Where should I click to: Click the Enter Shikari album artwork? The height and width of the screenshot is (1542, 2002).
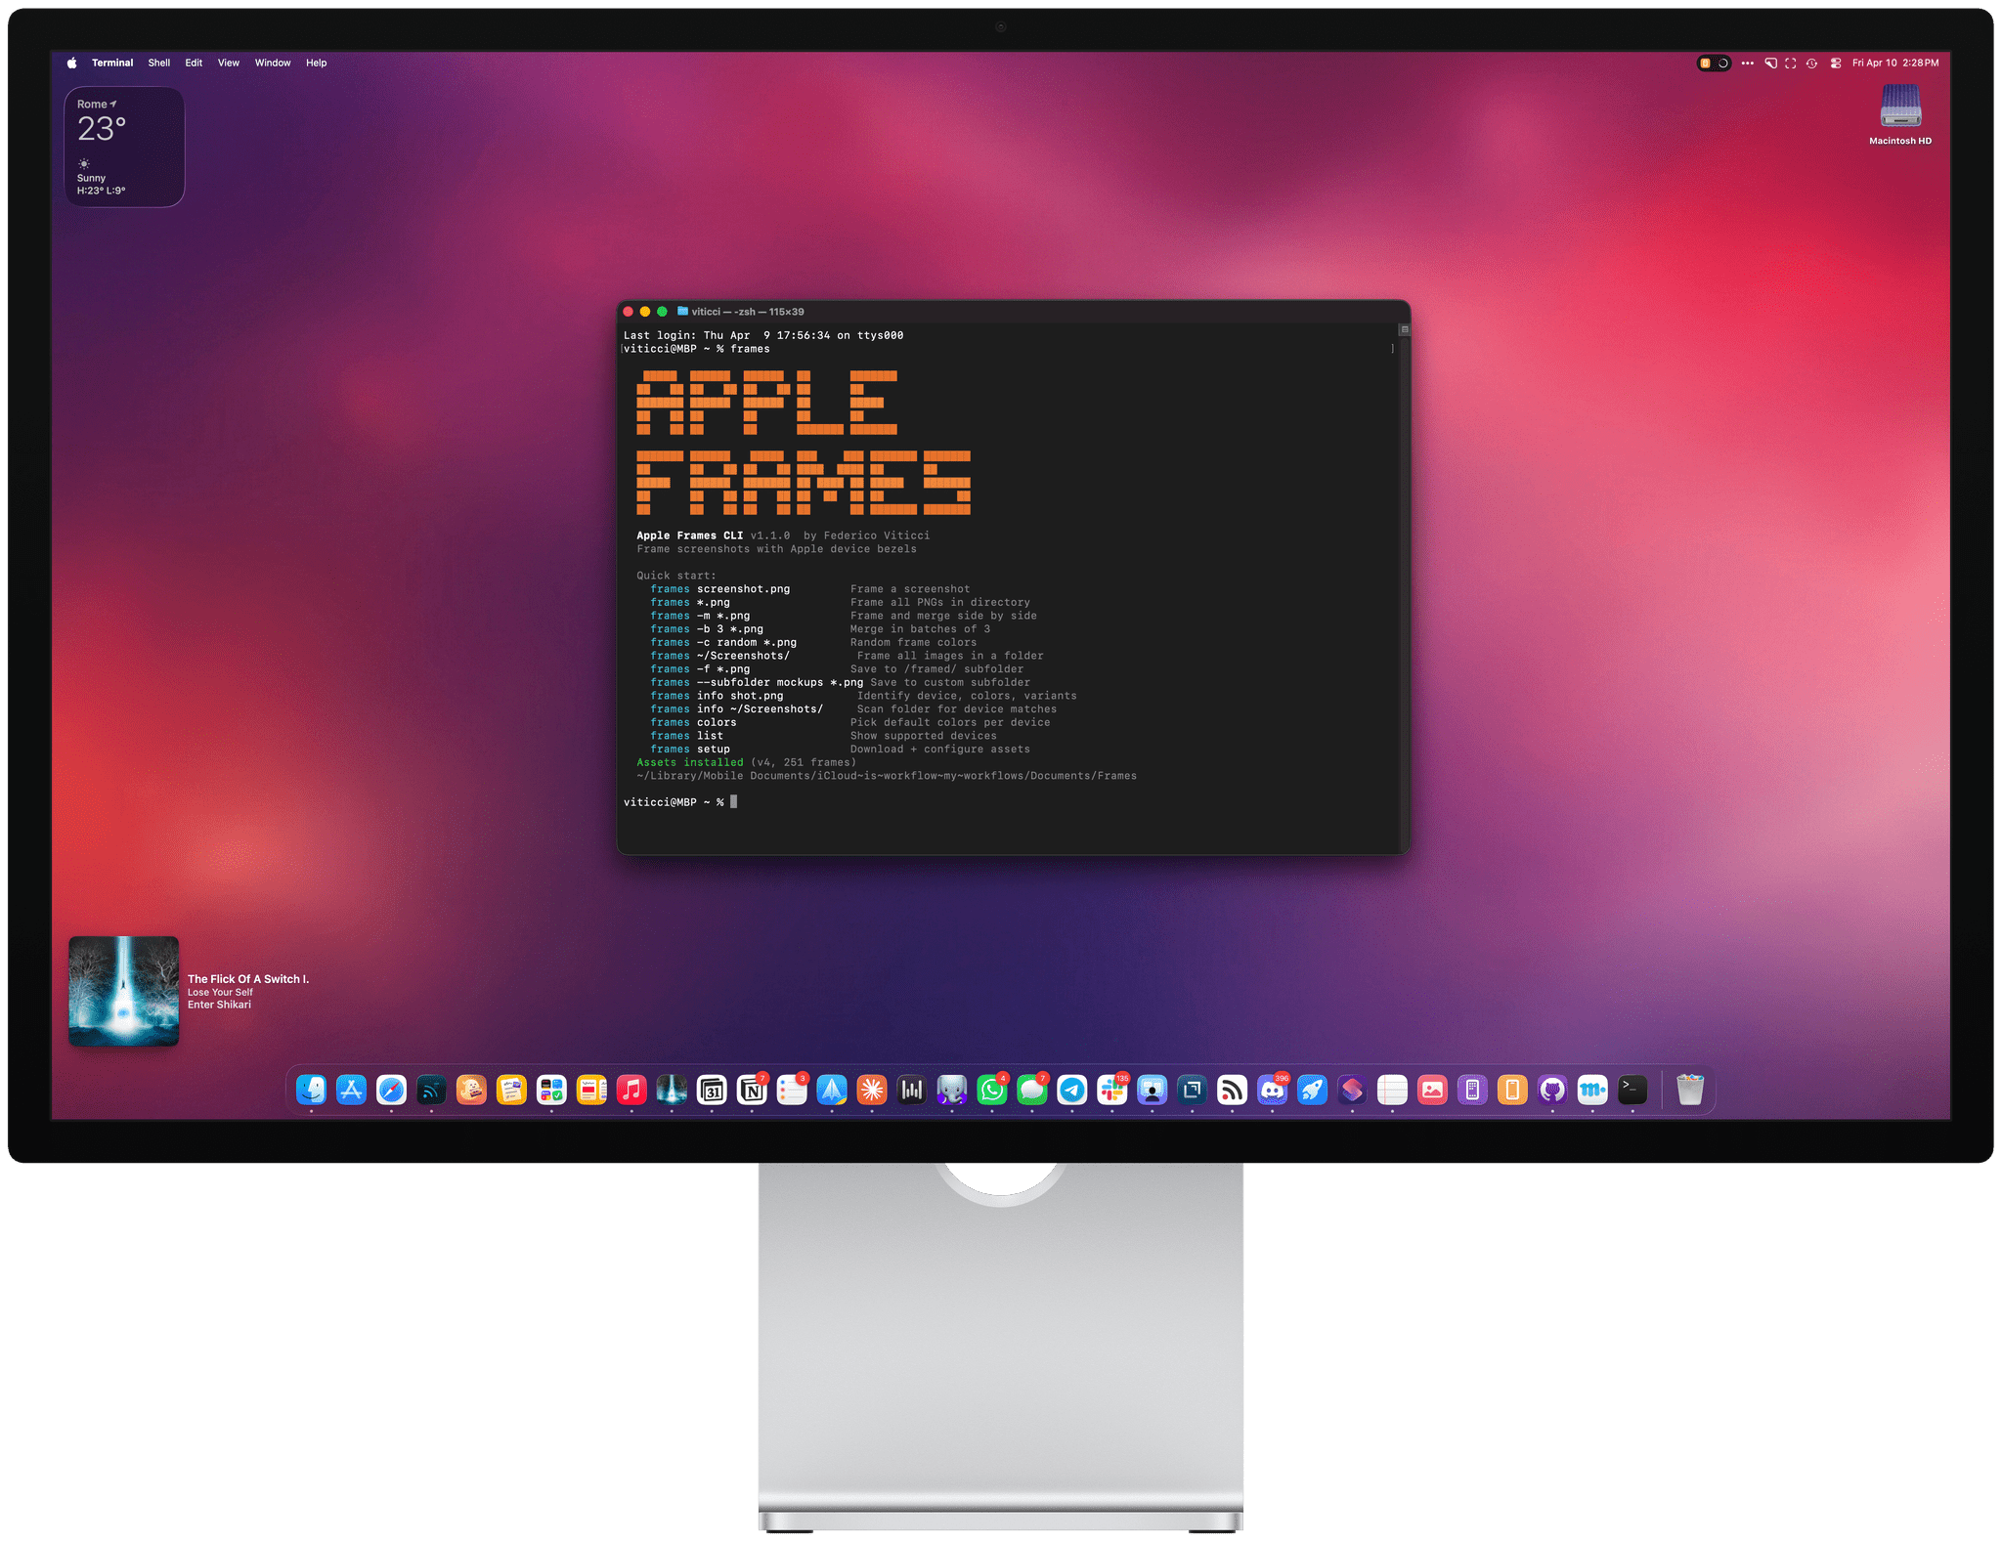pos(124,991)
